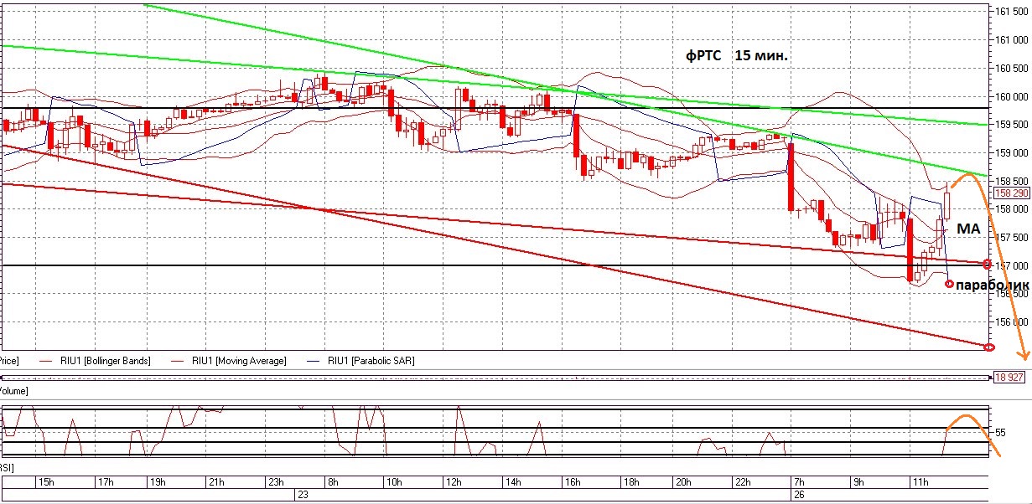Click the 158 000 price axis label

(1012, 209)
